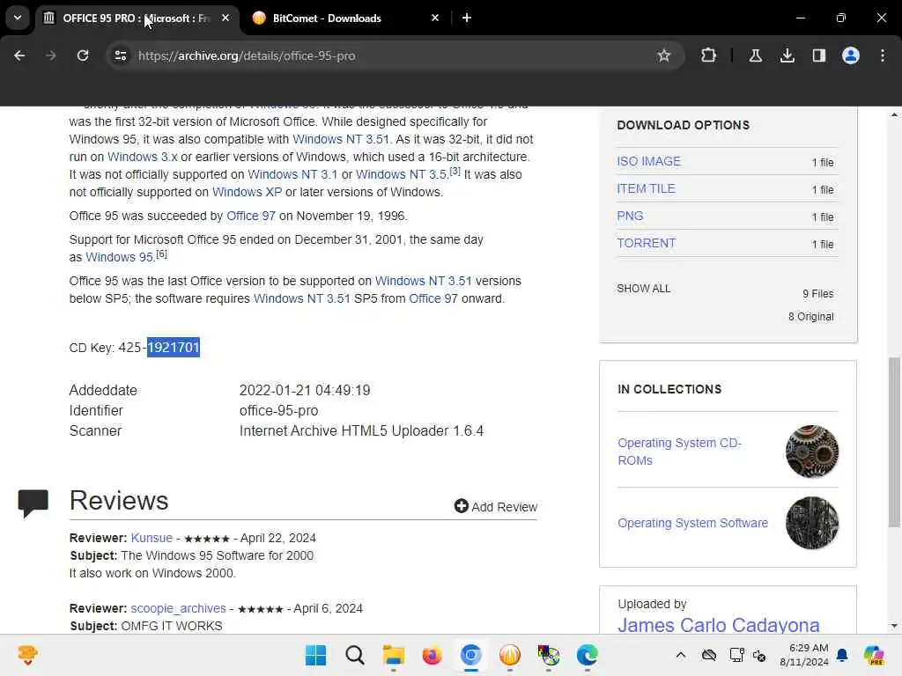Open footnote reference [6]
Screen dimensions: 902x676
(162, 253)
